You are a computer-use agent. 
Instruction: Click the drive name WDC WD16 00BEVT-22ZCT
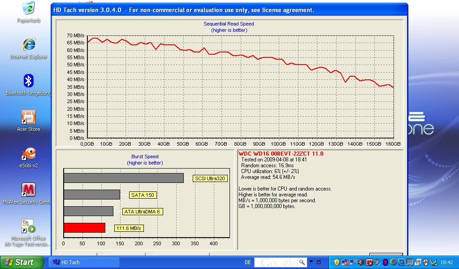point(281,154)
